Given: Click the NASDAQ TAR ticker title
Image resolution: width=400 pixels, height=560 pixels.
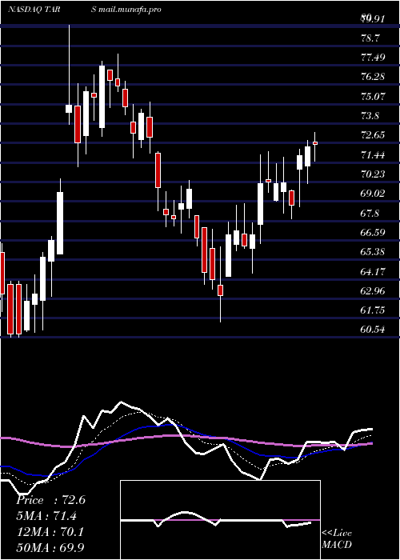Looking at the screenshot, I should (34, 10).
